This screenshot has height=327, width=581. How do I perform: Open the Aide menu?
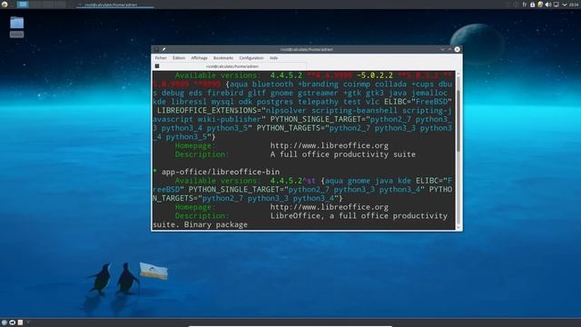(274, 58)
